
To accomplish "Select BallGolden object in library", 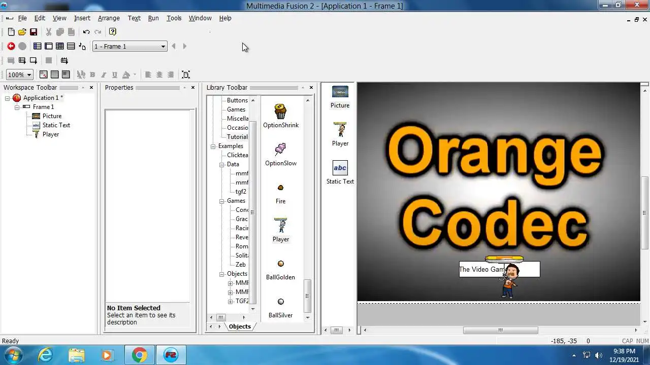I will pos(280,270).
